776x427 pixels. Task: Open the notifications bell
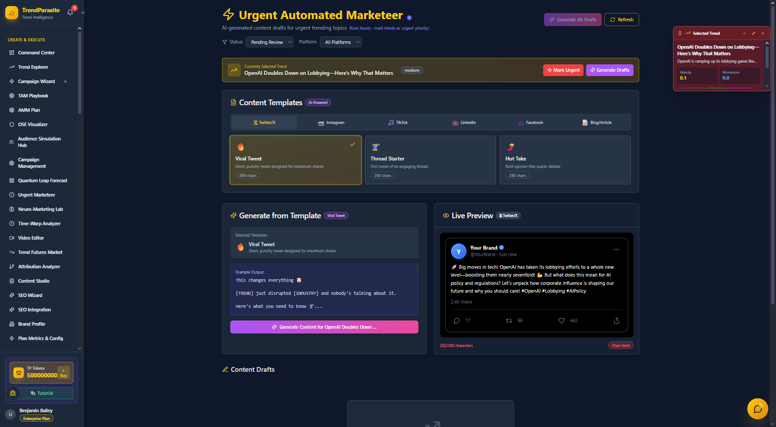coord(70,12)
